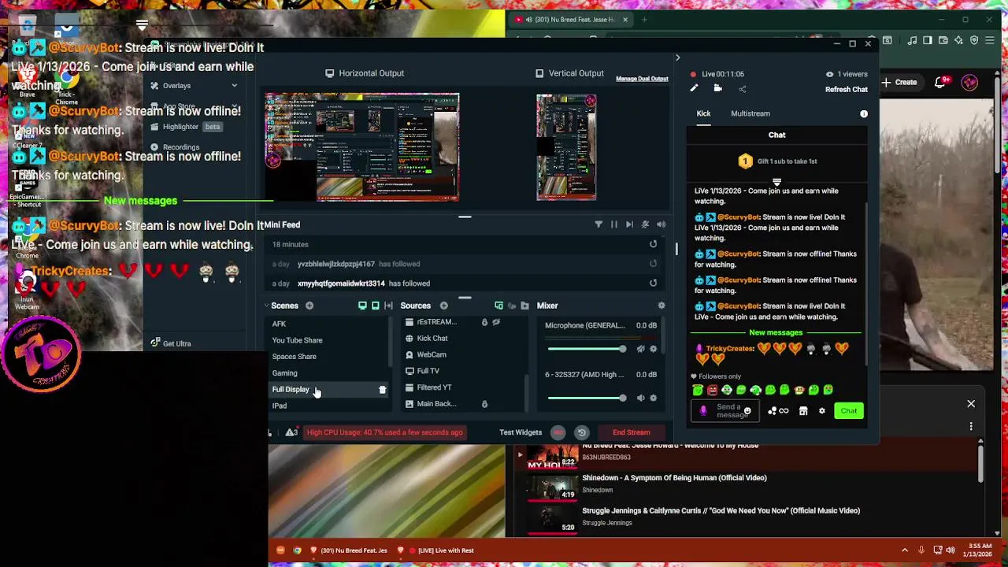Click Test Widgets
This screenshot has width=1008, height=567.
pos(521,432)
